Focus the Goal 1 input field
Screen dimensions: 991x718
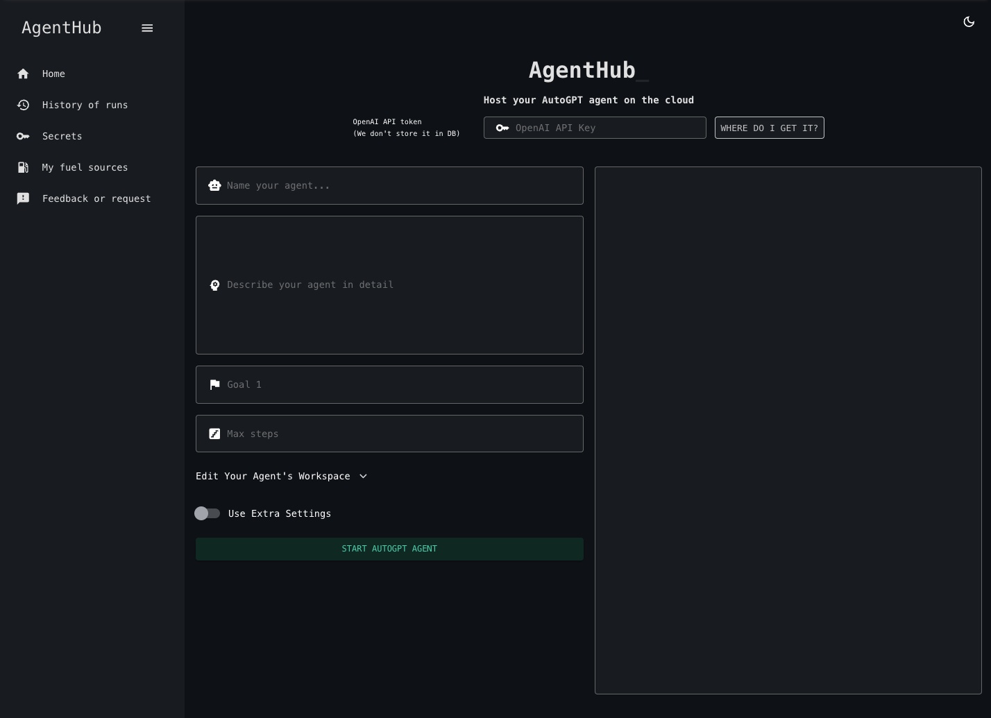tap(389, 384)
